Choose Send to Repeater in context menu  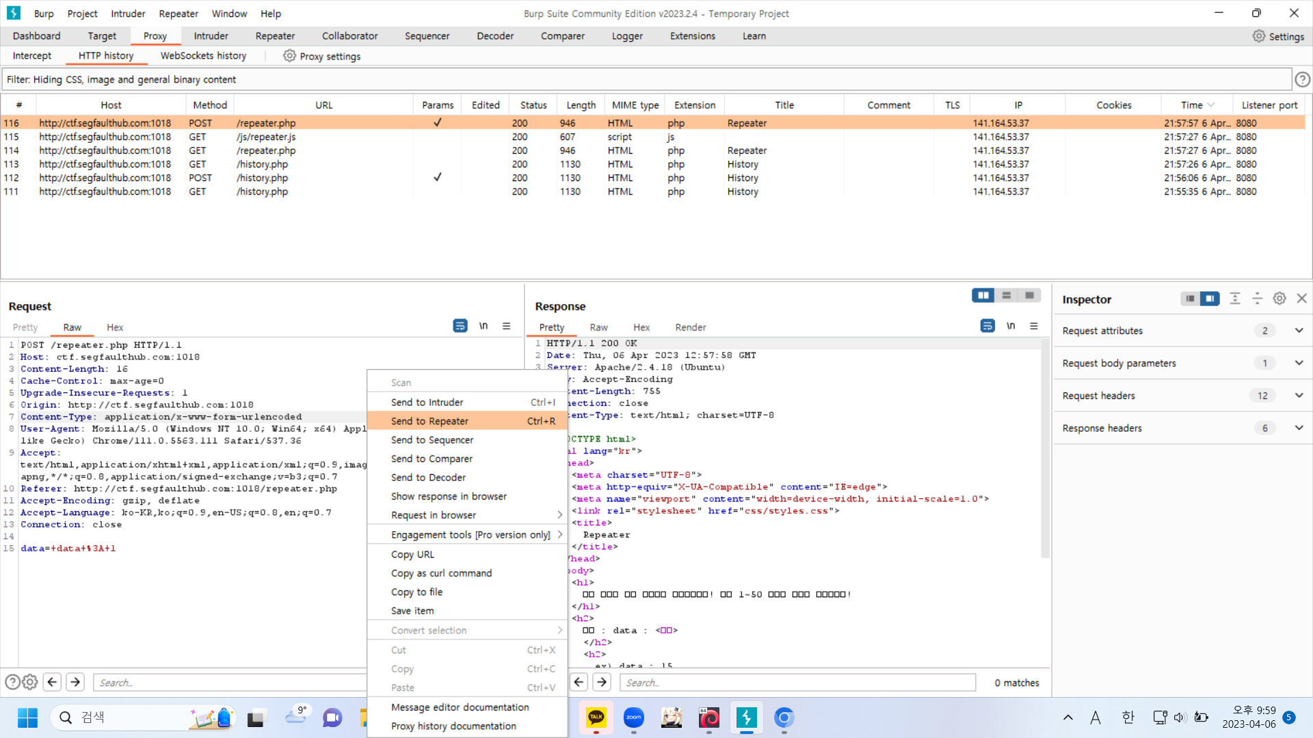[x=429, y=421]
